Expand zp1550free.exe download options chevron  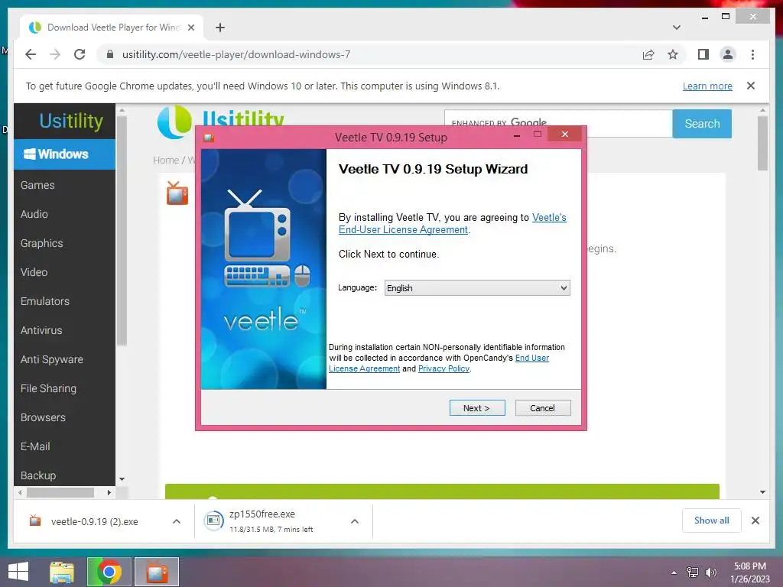355,521
